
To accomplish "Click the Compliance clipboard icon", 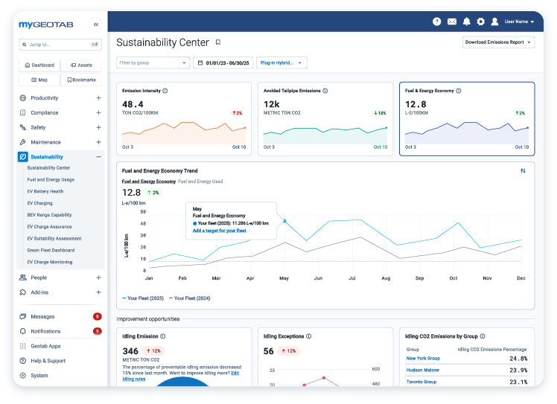I will tap(23, 112).
